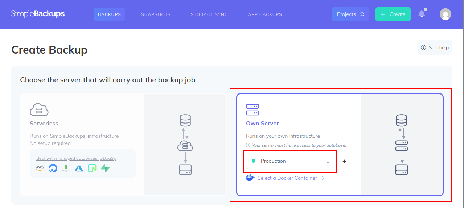464x208 pixels.
Task: Click the AWS logo
Action: (x=40, y=168)
